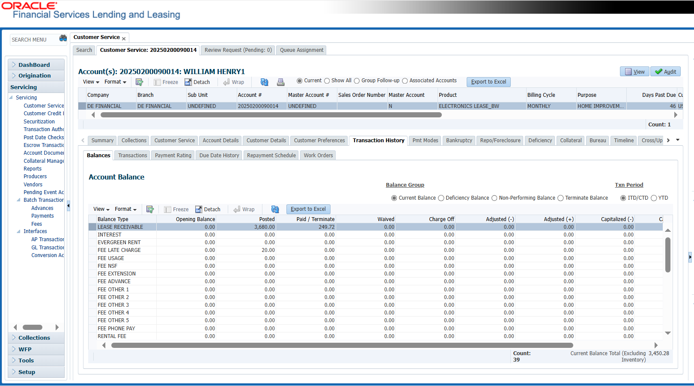Image resolution: width=694 pixels, height=386 pixels.
Task: Select the ITD/CTD transaction period
Action: pyautogui.click(x=623, y=198)
